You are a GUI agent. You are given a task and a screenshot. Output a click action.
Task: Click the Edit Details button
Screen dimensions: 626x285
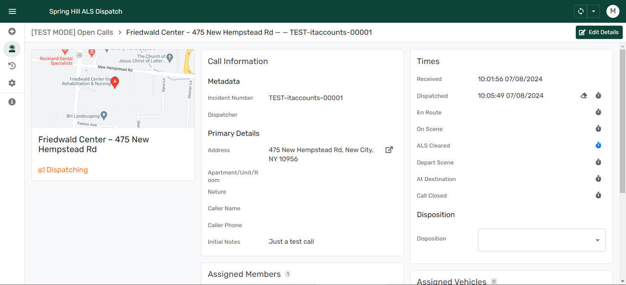pos(599,32)
